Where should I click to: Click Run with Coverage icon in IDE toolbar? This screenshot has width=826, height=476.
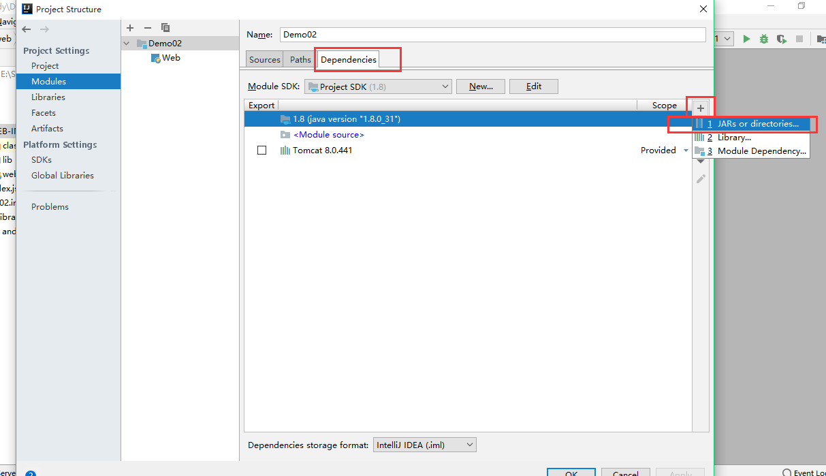782,39
